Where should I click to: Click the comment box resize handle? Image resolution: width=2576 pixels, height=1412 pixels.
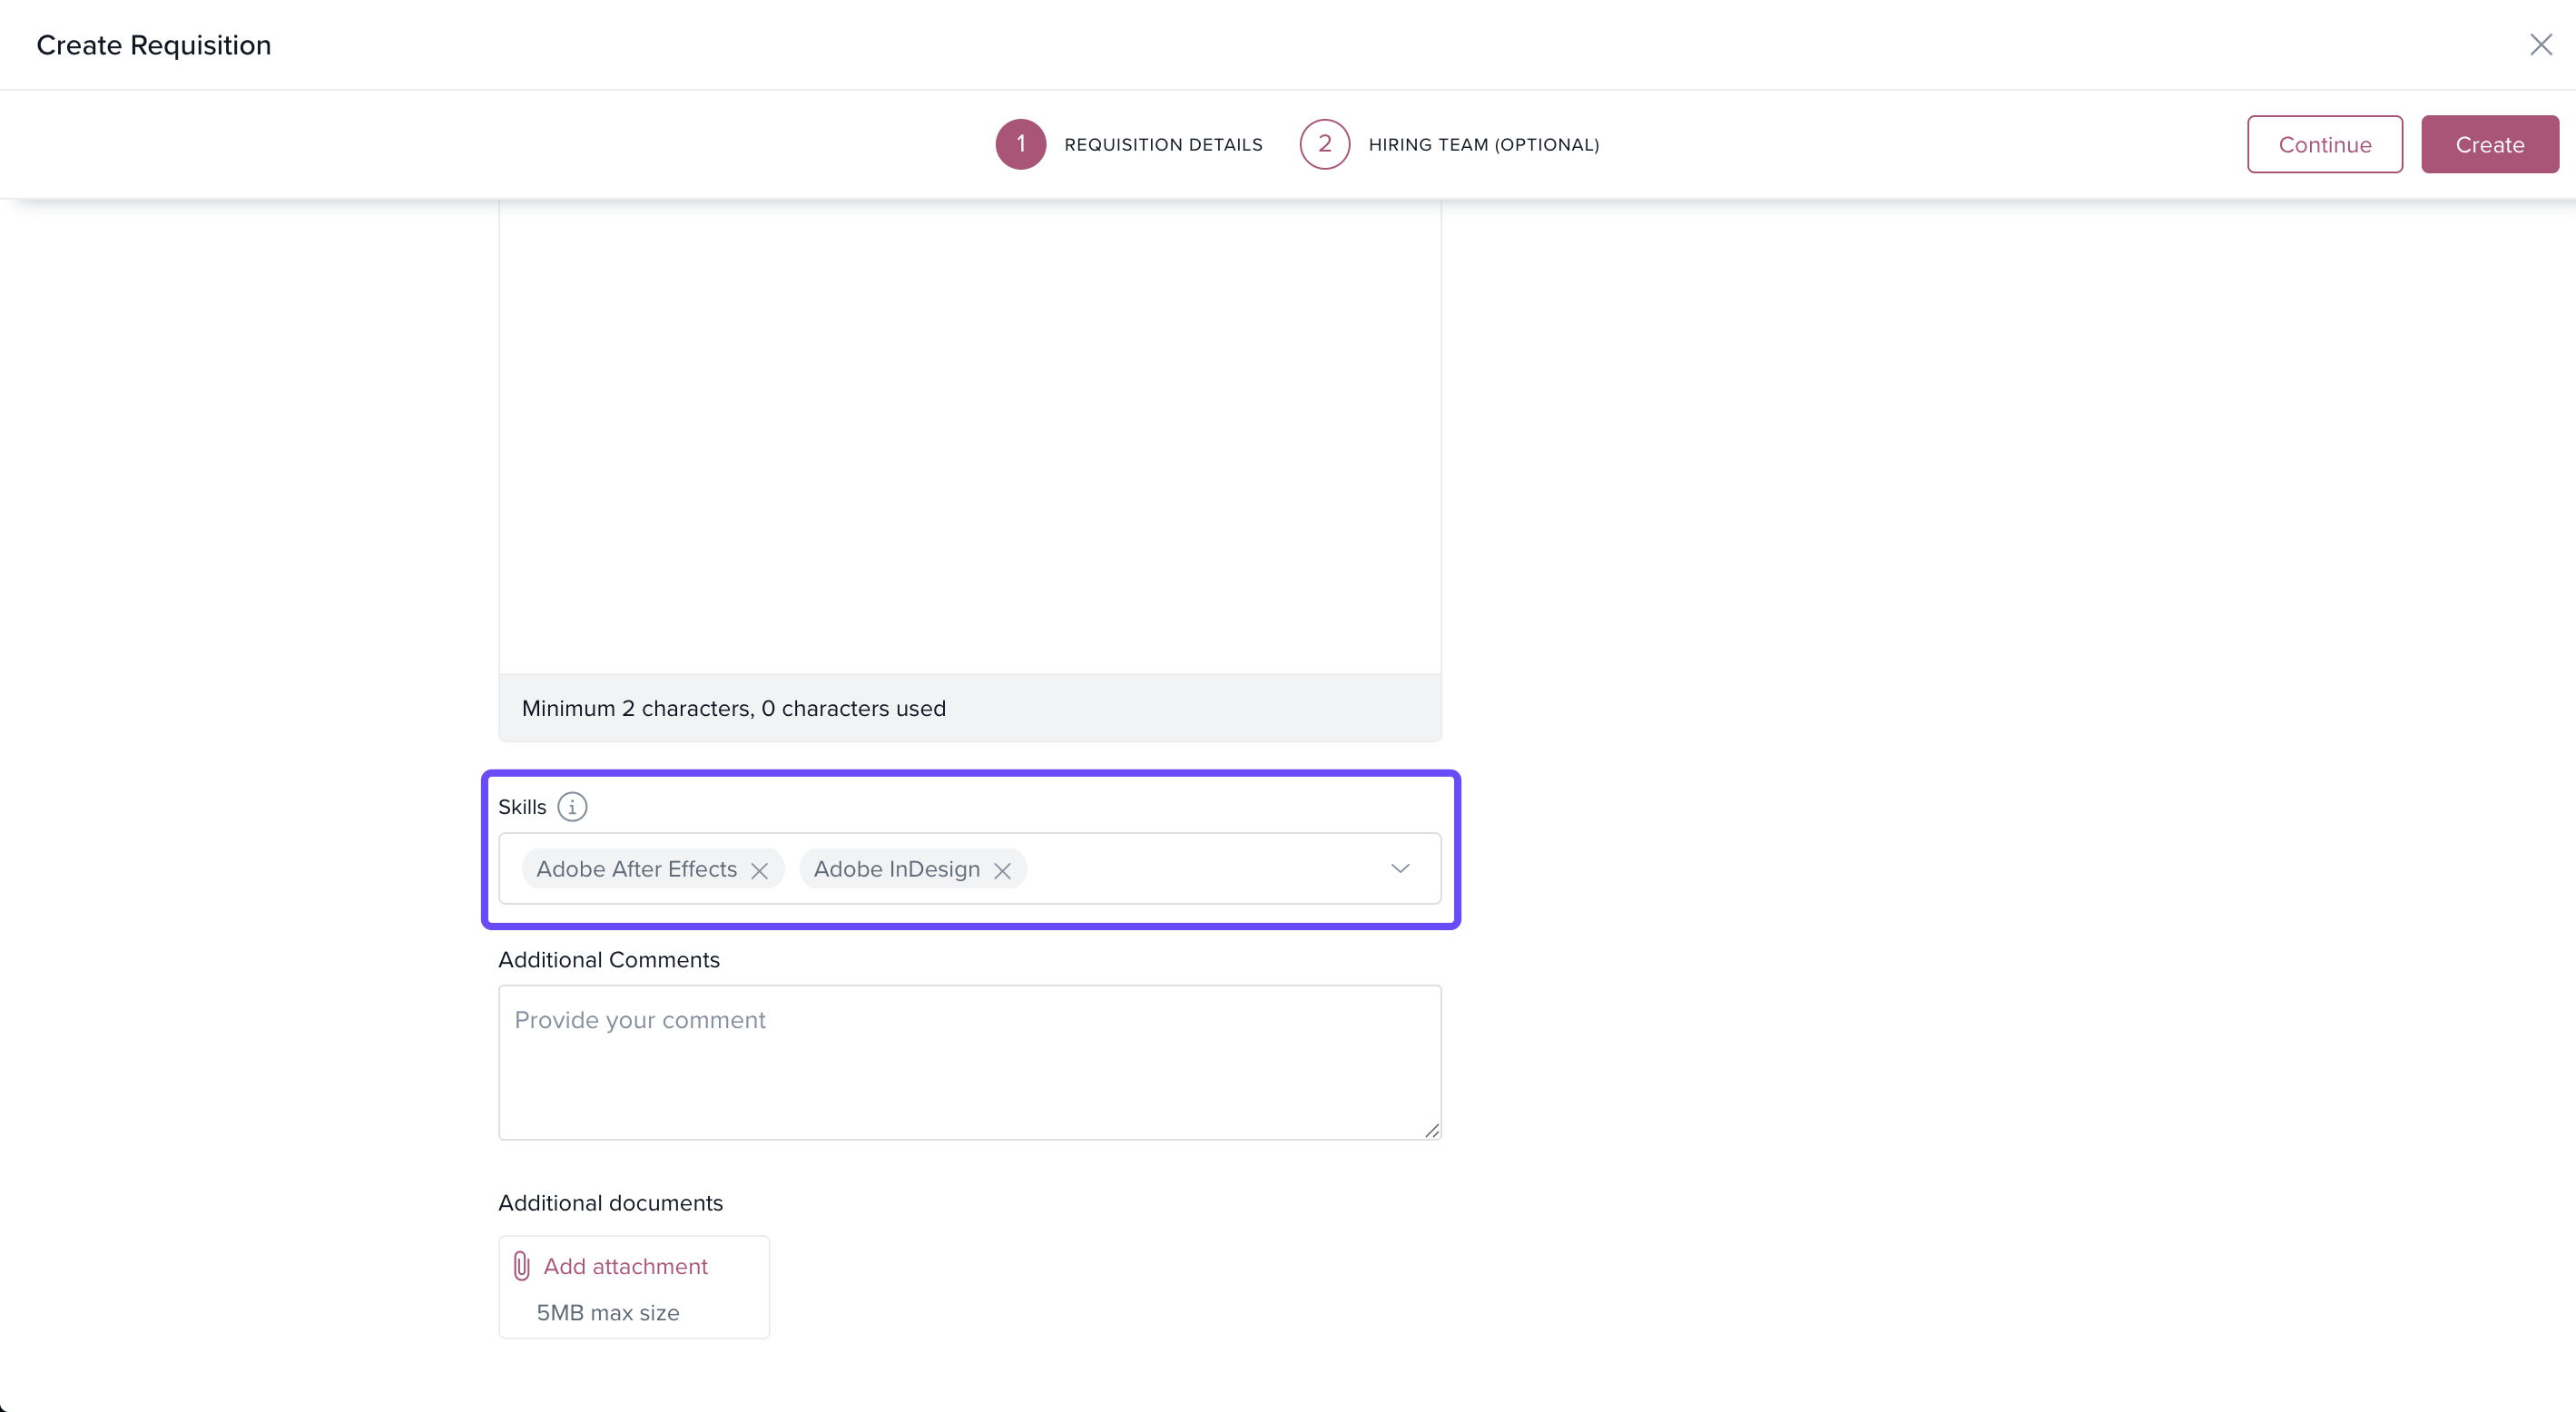[1432, 1130]
